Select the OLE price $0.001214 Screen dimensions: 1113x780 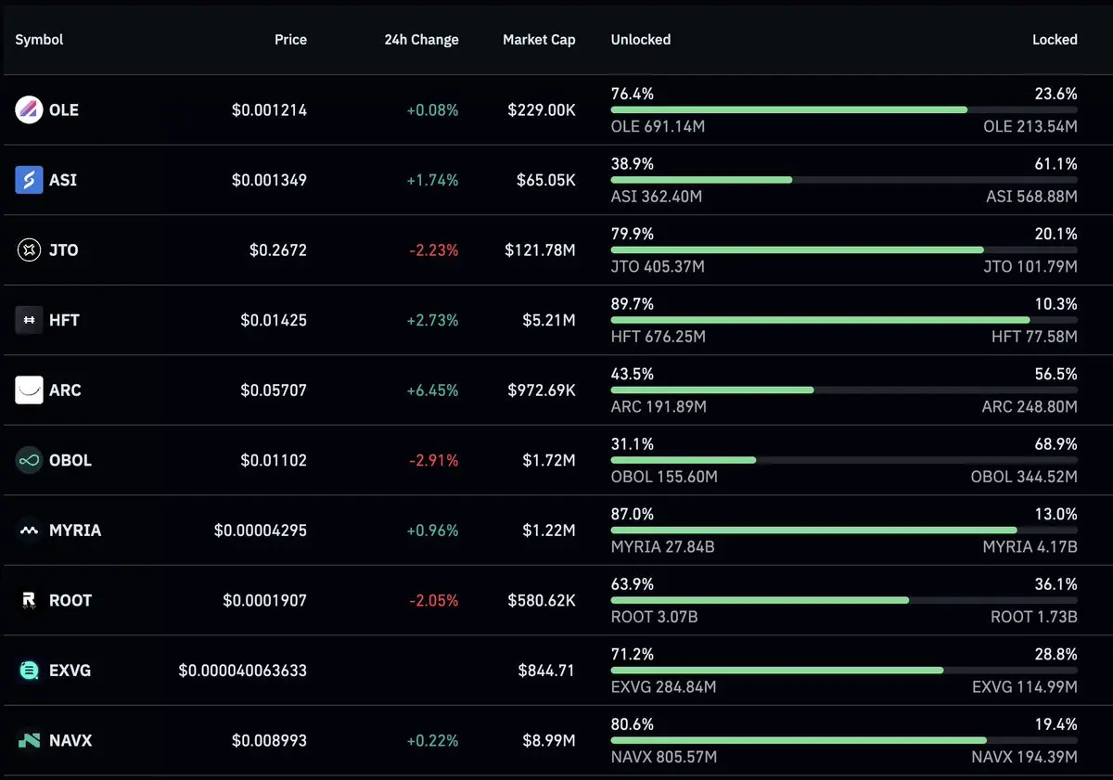click(269, 109)
